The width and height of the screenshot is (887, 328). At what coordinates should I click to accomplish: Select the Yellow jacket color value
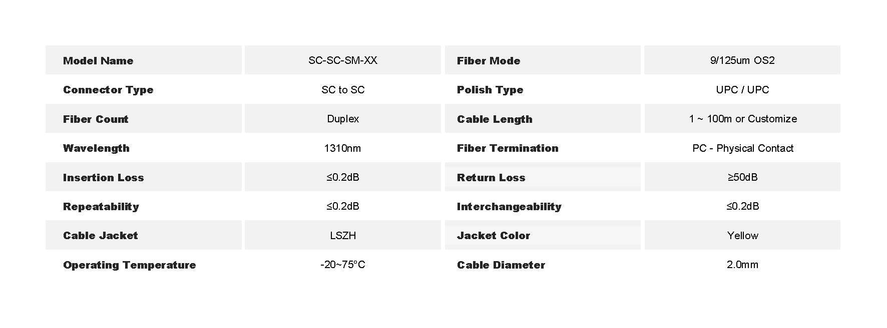[742, 236]
